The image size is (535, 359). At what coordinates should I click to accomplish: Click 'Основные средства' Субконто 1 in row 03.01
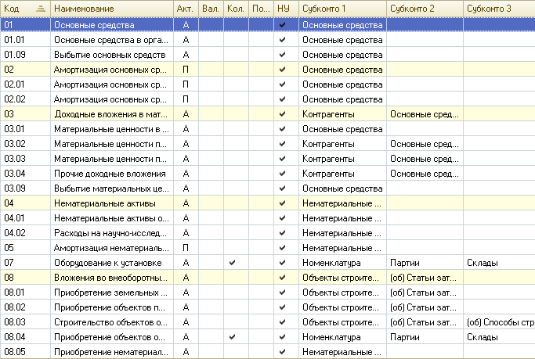pos(342,129)
